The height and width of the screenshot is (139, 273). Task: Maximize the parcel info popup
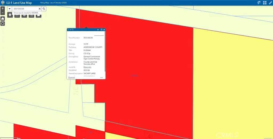[x=101, y=30]
